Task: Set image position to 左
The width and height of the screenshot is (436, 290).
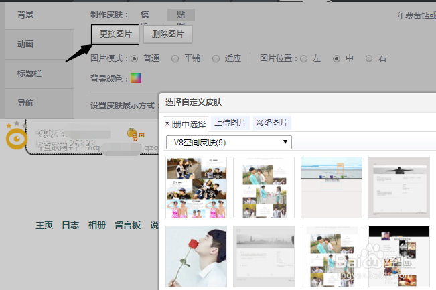Action: tap(303, 59)
